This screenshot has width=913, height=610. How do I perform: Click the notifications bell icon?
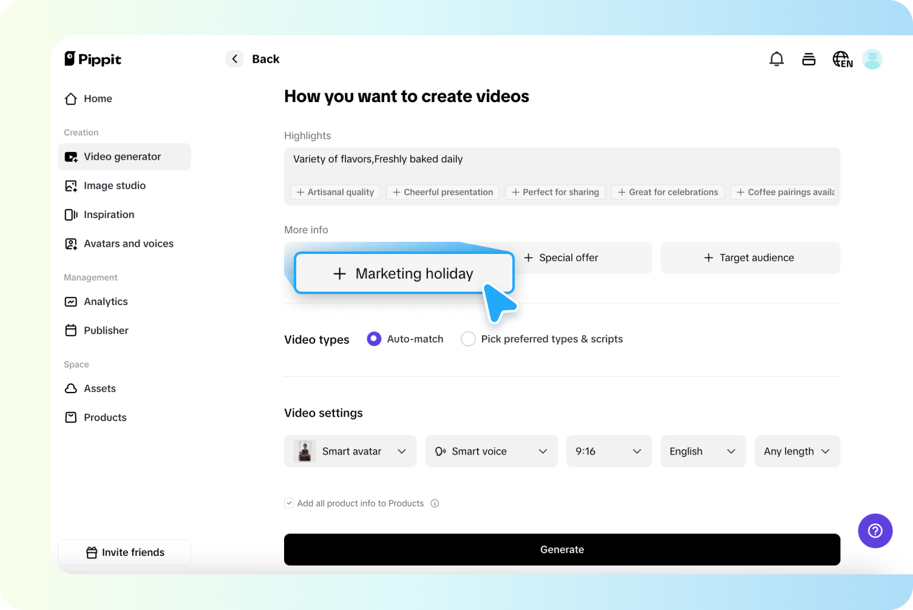click(776, 59)
